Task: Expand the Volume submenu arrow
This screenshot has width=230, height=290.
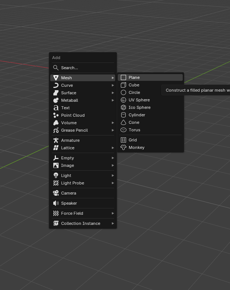Action: (x=113, y=123)
